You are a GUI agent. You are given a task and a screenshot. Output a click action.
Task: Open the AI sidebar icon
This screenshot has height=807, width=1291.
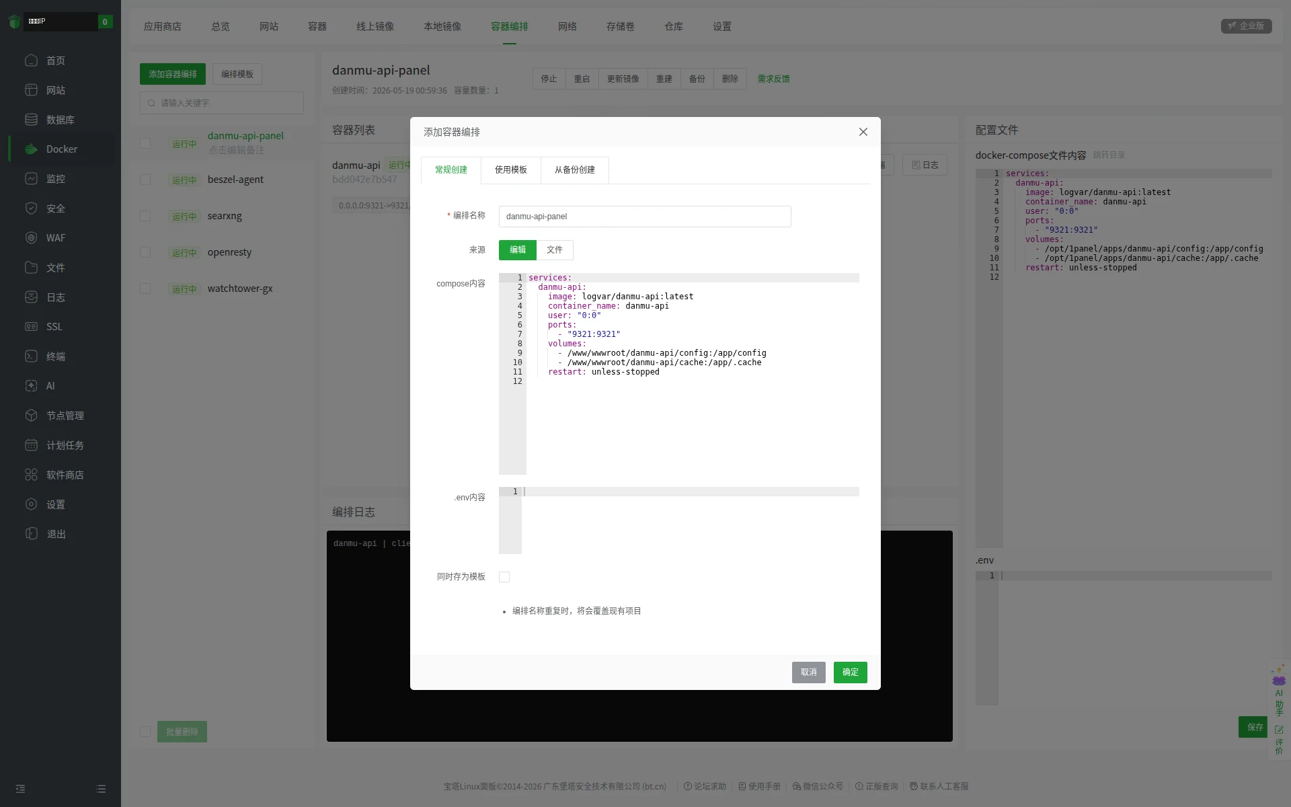point(31,386)
